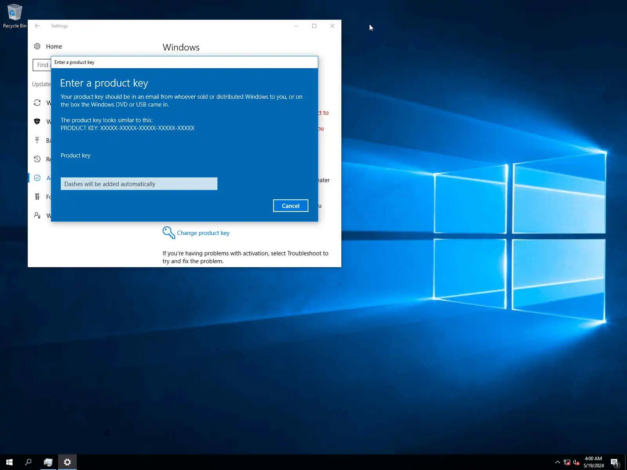Click the key icon beside Change product key

pyautogui.click(x=169, y=233)
